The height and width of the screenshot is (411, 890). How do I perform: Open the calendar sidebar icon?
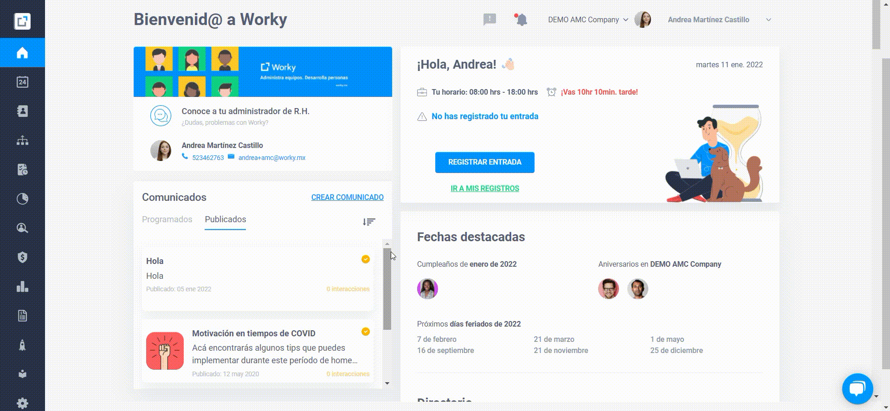click(x=22, y=82)
